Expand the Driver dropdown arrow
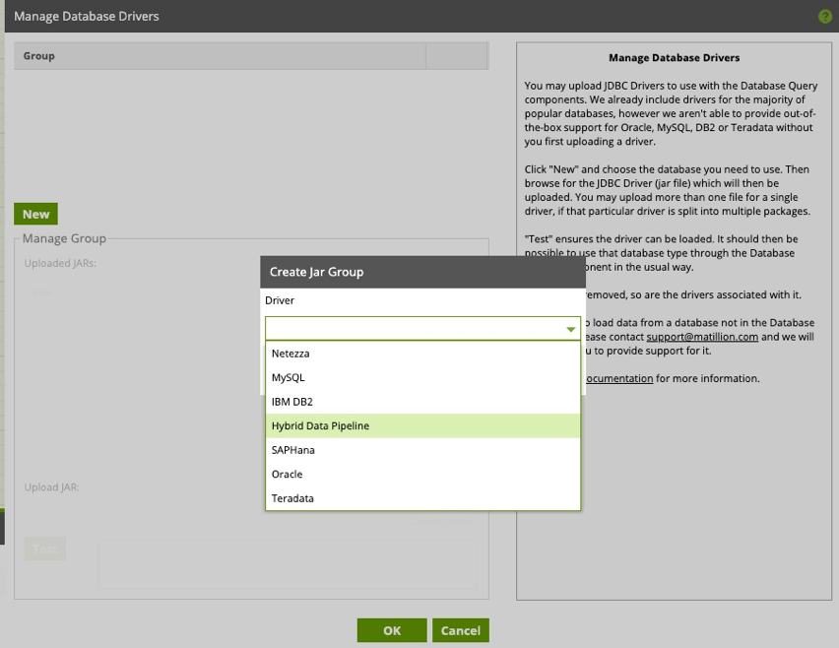The width and height of the screenshot is (839, 648). pyautogui.click(x=570, y=329)
